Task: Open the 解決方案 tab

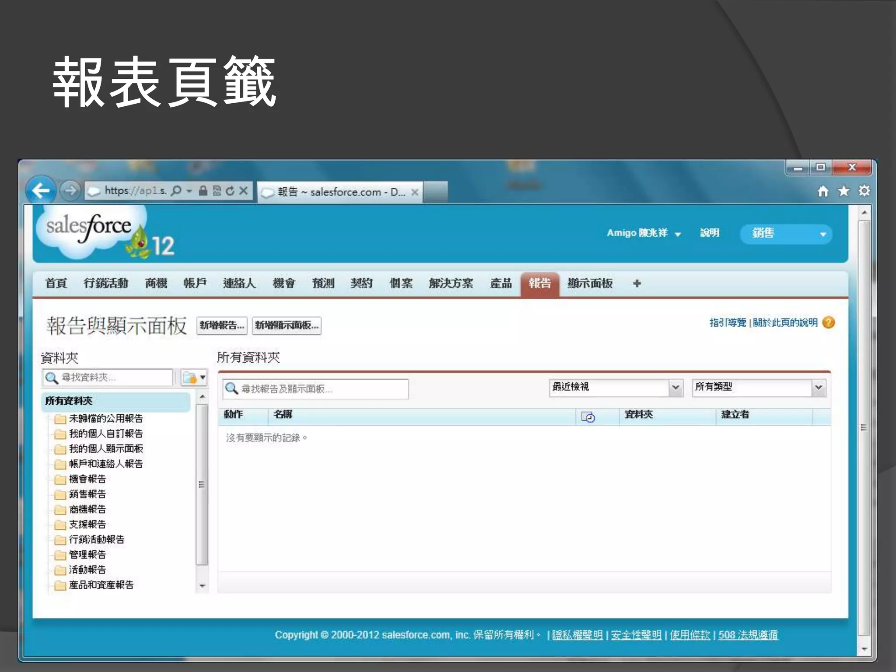Action: tap(451, 283)
